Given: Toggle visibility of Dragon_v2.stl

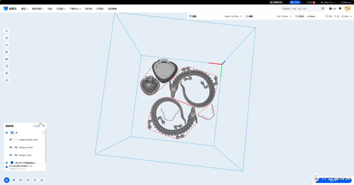Looking at the screenshot, I should pos(10,155).
